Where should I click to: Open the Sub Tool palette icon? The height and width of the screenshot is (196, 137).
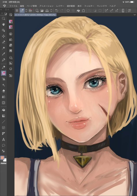tap(11, 22)
